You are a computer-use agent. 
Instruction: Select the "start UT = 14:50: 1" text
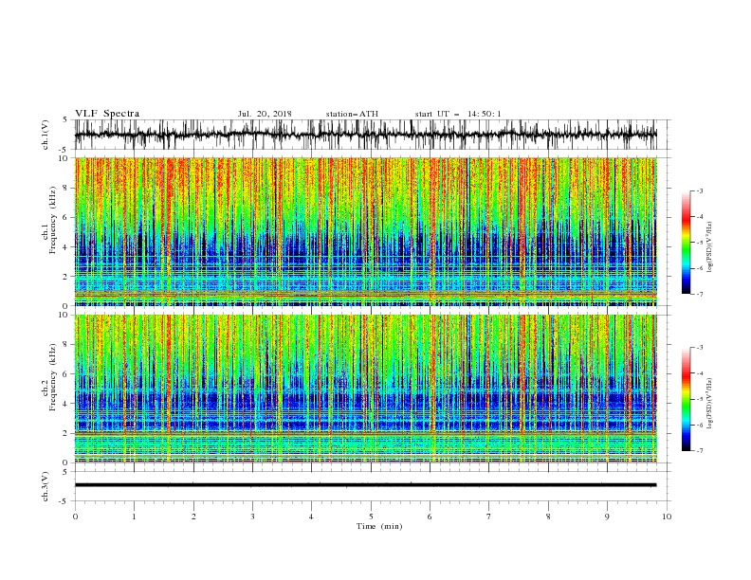pos(458,114)
